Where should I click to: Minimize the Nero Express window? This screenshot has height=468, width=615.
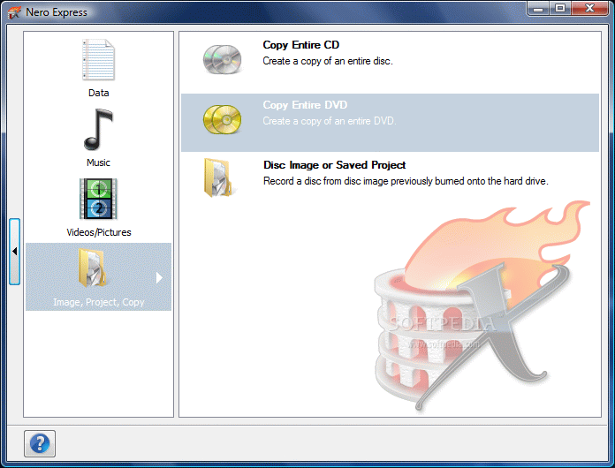(x=538, y=8)
